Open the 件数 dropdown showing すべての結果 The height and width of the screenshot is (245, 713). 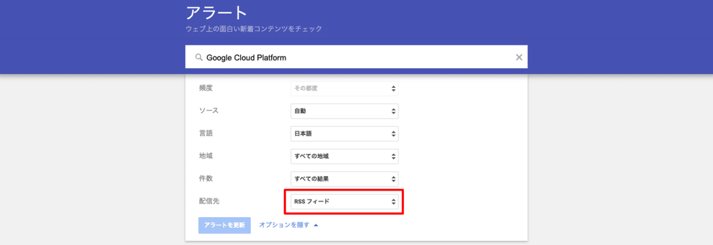click(x=345, y=179)
